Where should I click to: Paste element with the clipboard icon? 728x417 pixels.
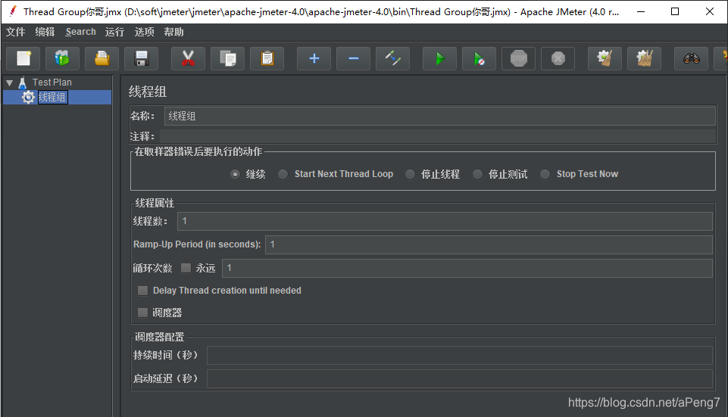(x=267, y=58)
